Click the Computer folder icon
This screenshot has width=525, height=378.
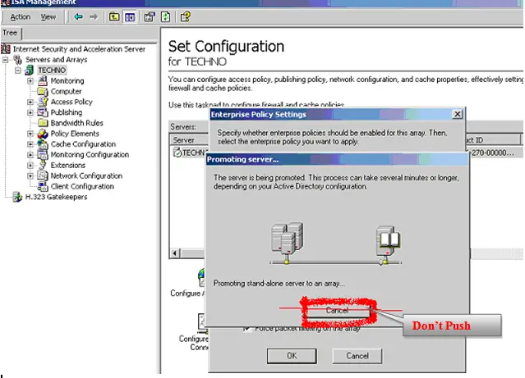42,91
